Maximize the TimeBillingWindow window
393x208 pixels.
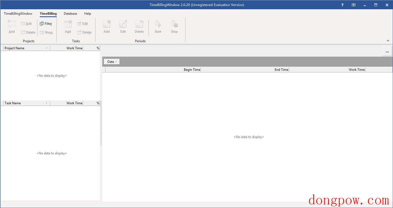click(x=376, y=5)
